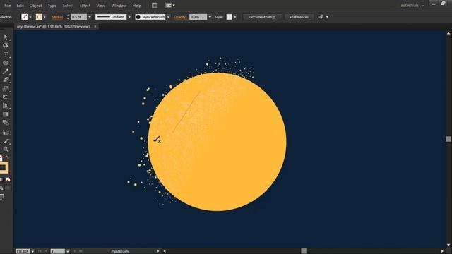The width and height of the screenshot is (452, 254).
Task: Open the Edit menu
Action: [x=20, y=6]
